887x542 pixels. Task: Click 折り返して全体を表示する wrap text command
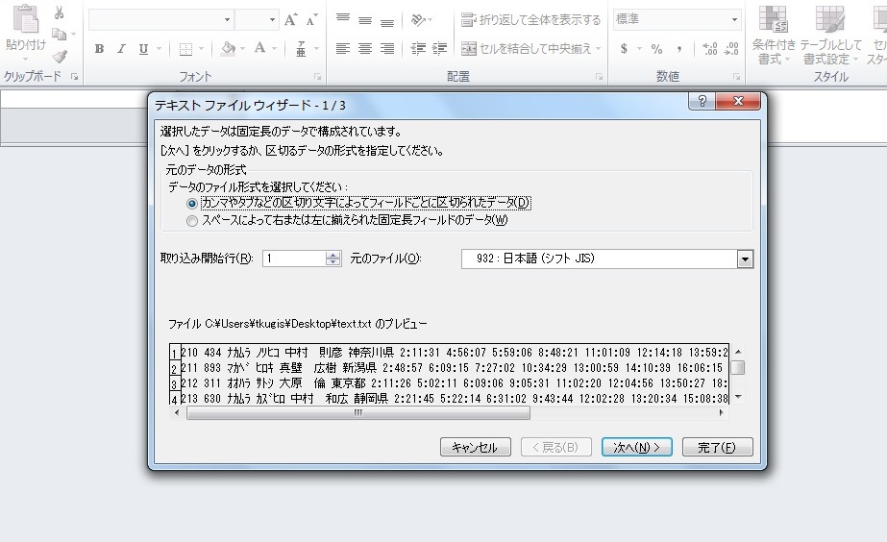[x=531, y=20]
